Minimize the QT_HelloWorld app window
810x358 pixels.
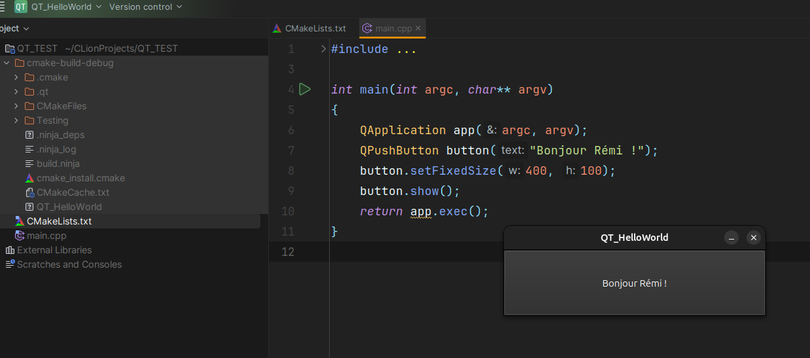click(x=731, y=238)
